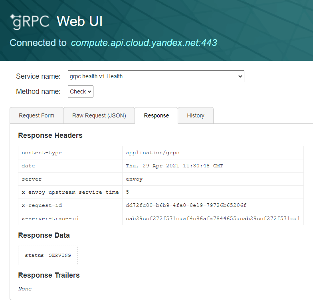Open the Raw Request (JSON) tab
The width and height of the screenshot is (313, 300).
[99, 115]
